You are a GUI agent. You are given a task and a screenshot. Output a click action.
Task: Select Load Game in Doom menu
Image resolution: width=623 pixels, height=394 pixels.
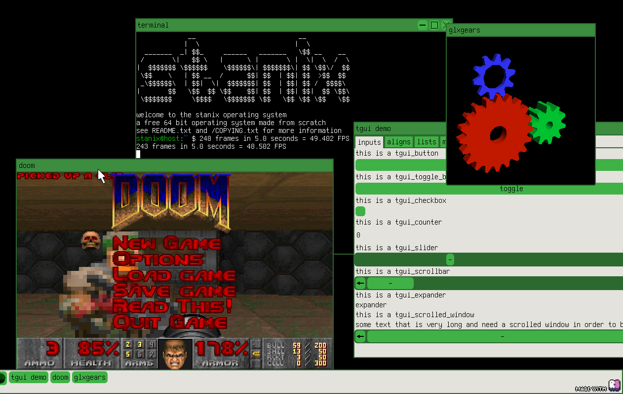[174, 274]
